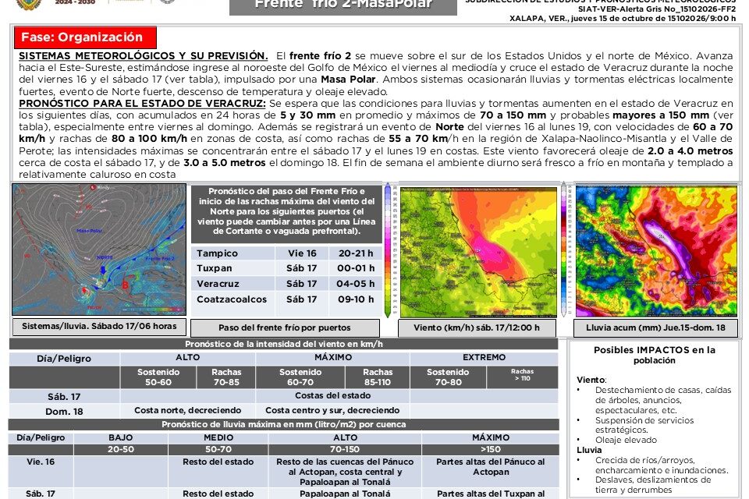Click 'Resto de las cuencas del Pánuco' cell
This screenshot has height=499, width=749.
pyautogui.click(x=345, y=472)
